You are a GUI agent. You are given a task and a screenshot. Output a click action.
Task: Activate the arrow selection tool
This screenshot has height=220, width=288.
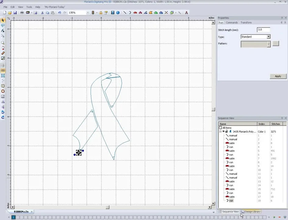click(3, 20)
